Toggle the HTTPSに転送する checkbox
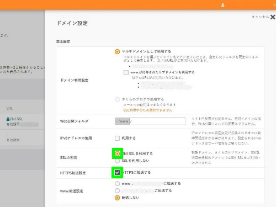The image size is (276, 207). tap(117, 172)
